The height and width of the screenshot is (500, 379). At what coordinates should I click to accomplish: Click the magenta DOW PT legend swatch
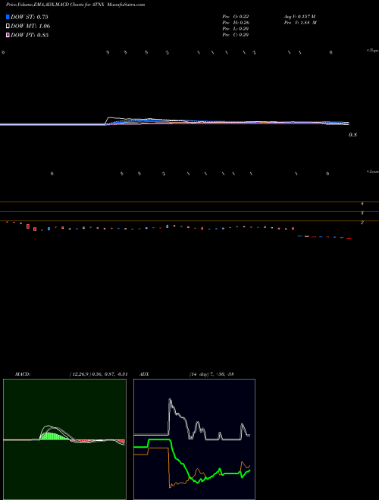click(8, 35)
